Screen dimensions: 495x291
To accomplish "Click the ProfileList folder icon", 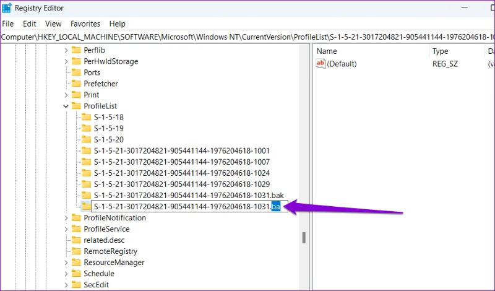I will (76, 106).
